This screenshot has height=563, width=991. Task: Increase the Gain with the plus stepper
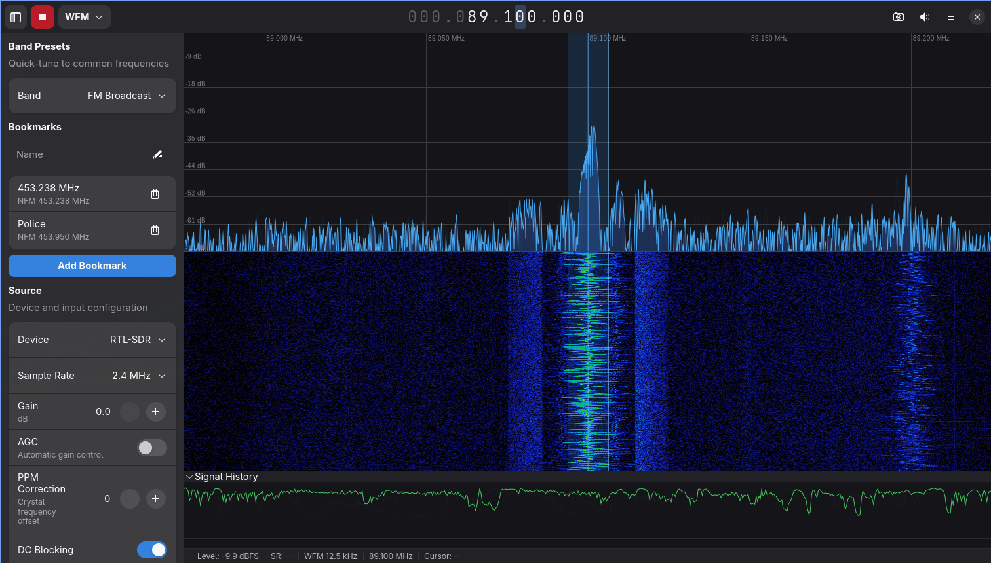155,412
